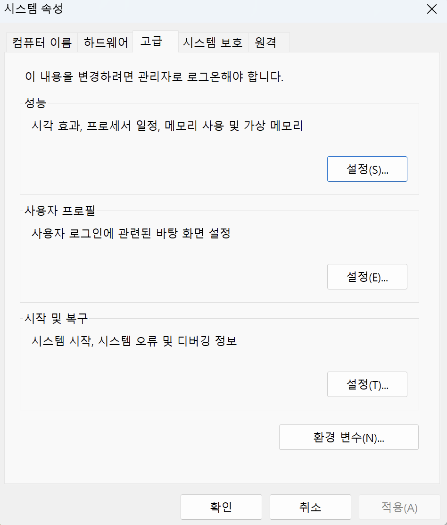Screen dimensions: 447x525
Task: Confirm changes with the 확인 button
Action: click(x=221, y=507)
